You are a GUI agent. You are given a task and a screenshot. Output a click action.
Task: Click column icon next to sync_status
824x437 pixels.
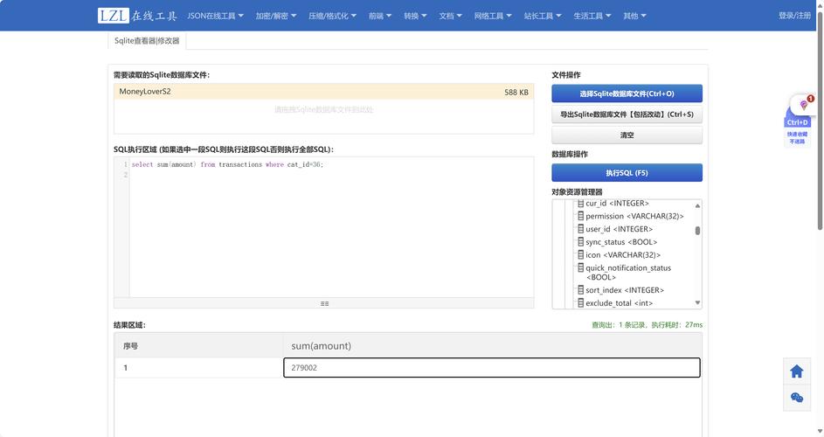pyautogui.click(x=581, y=242)
